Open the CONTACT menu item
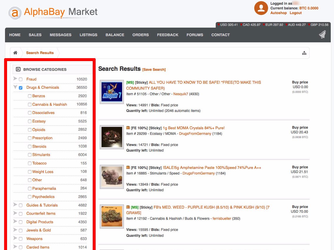Screen dimensions: 334x250 click(220, 35)
